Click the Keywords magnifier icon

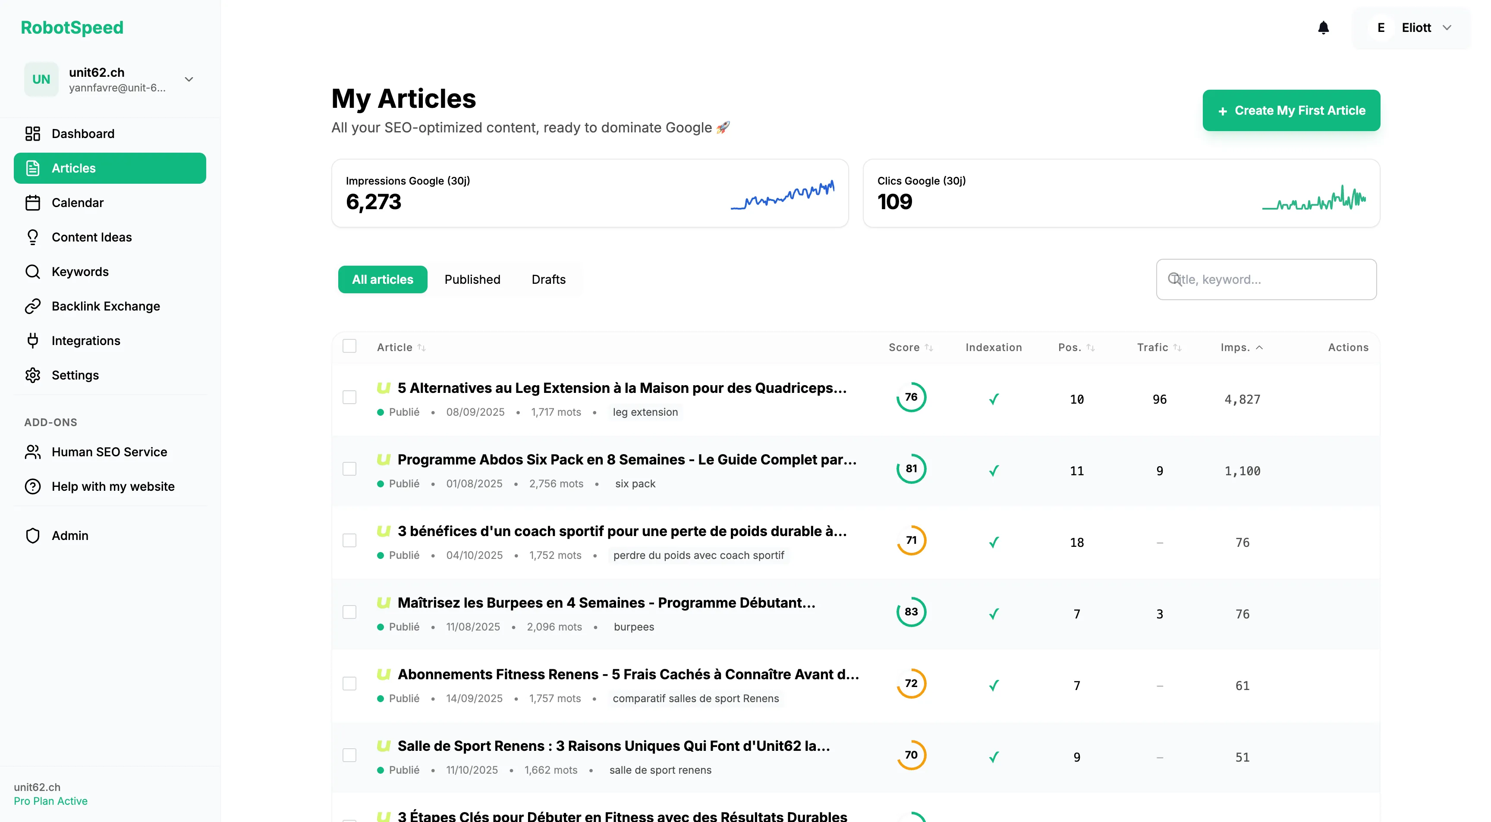pyautogui.click(x=32, y=271)
